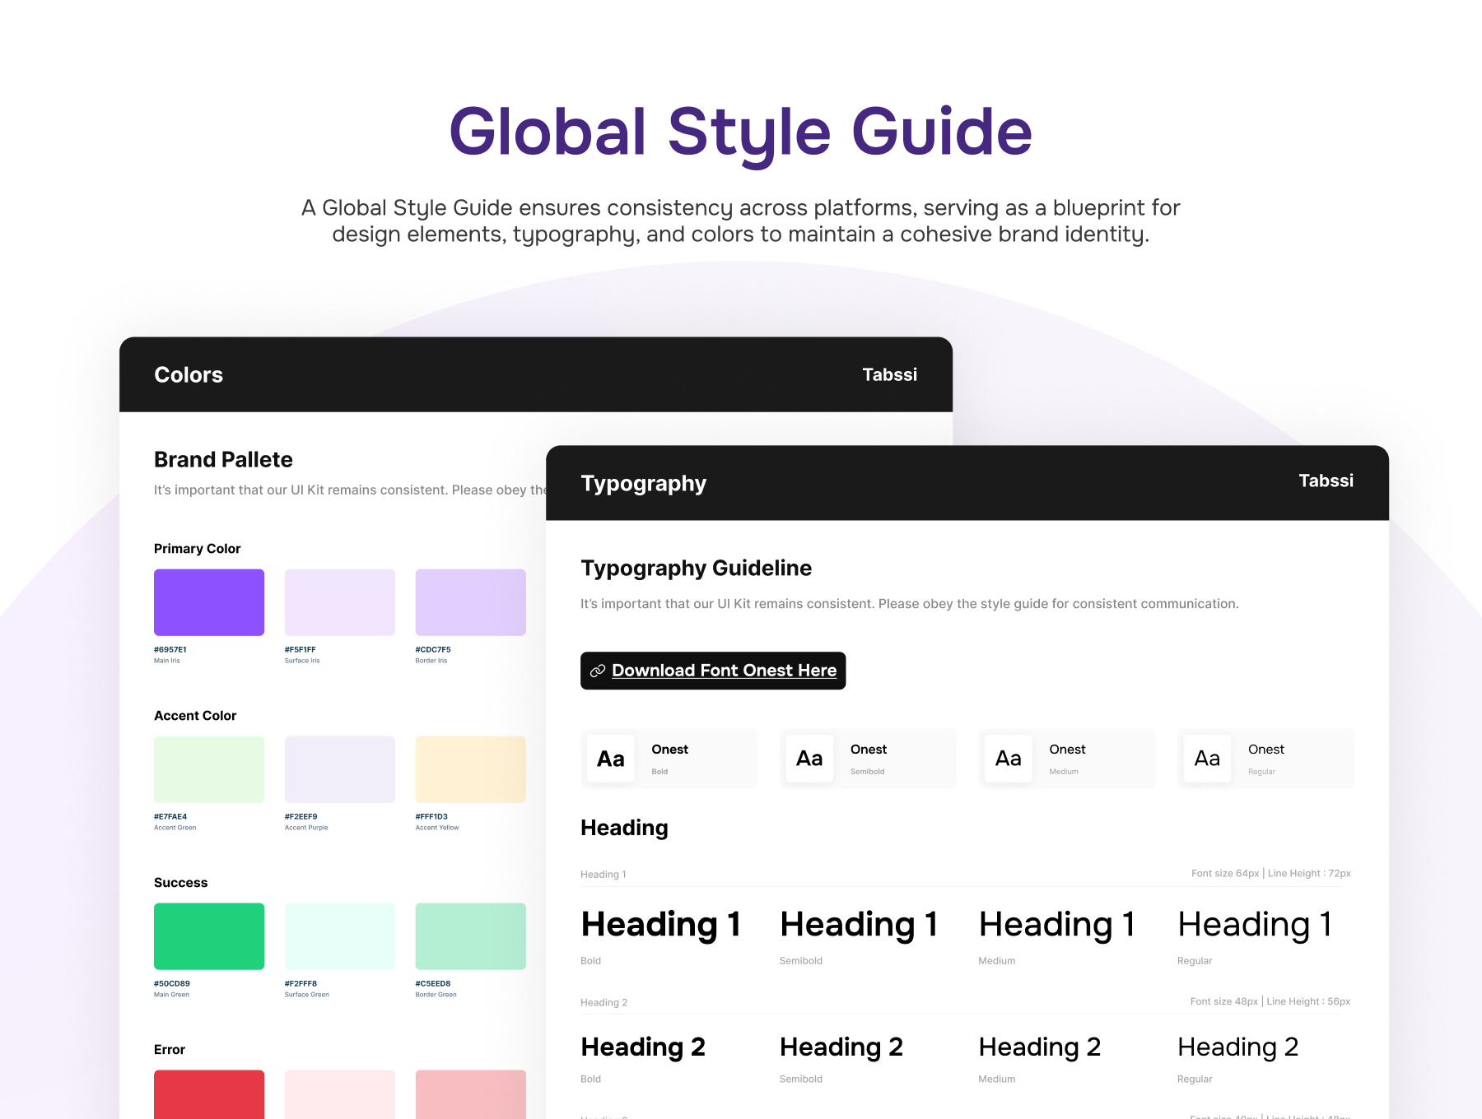The width and height of the screenshot is (1482, 1119).
Task: Select the pink Error border swatch
Action: pos(471,1094)
